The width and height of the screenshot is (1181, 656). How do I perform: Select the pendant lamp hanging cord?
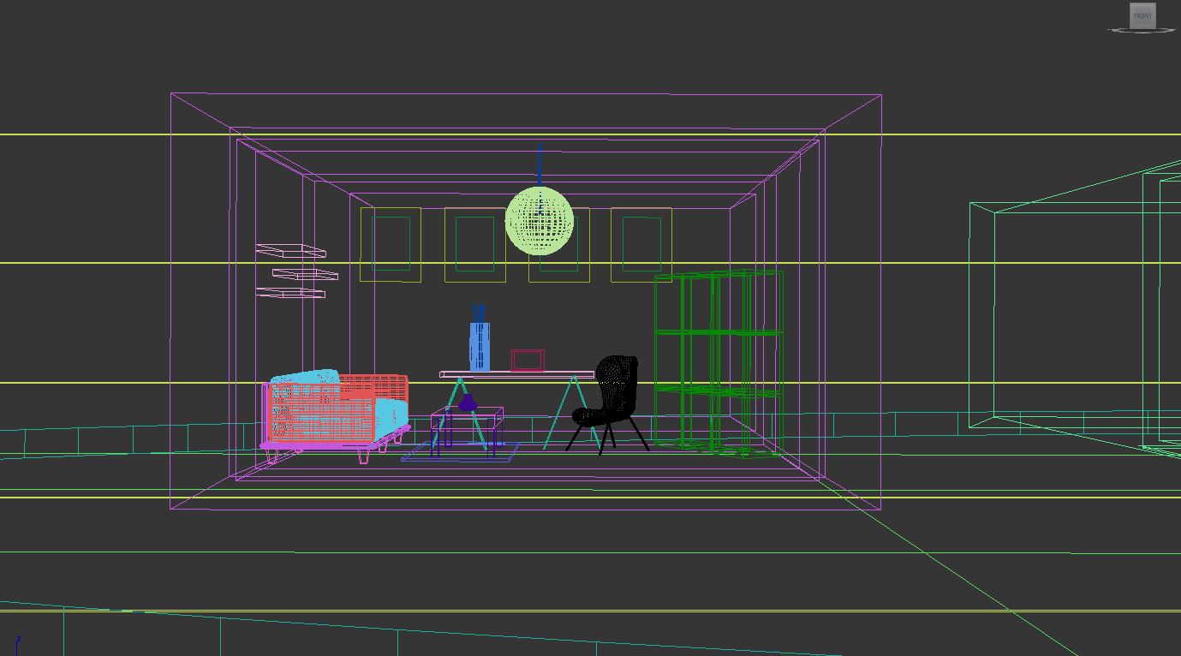[540, 164]
